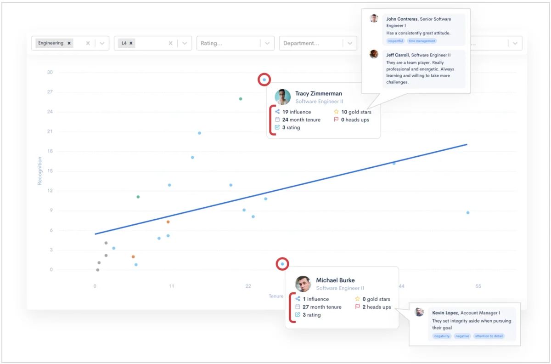Open the dropdown next to the Engineering filter
Screen dimensions: 551x364
[102, 43]
